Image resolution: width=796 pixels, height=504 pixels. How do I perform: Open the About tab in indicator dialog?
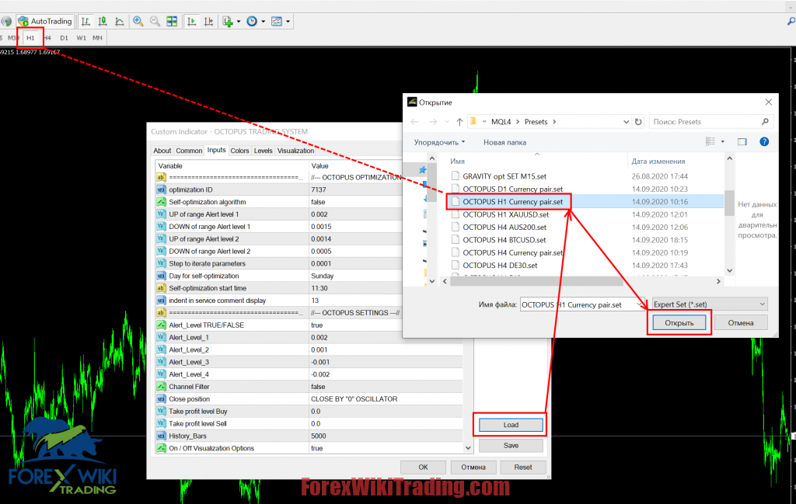(x=162, y=151)
